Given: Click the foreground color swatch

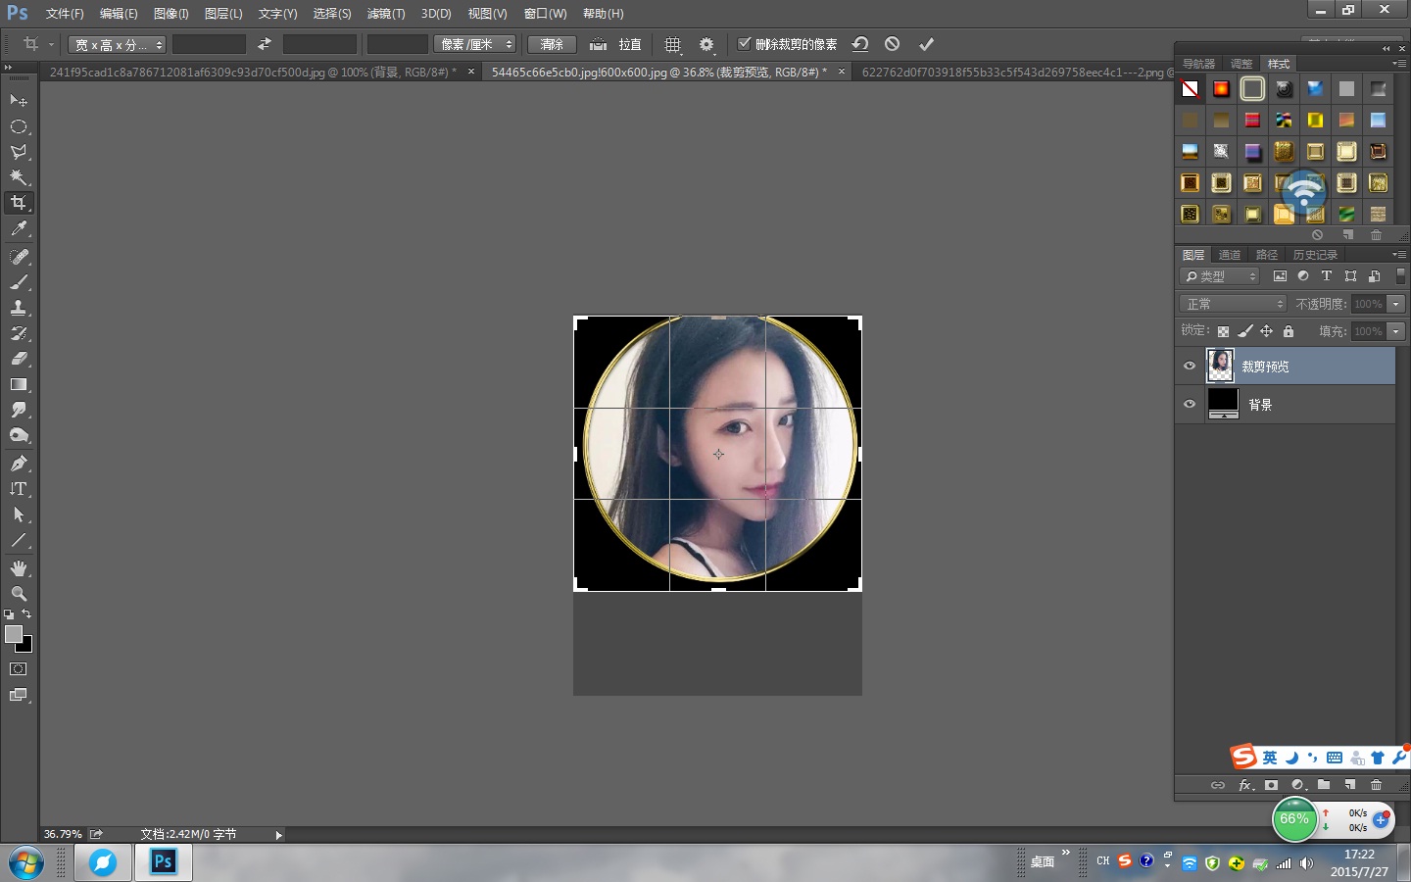Looking at the screenshot, I should [x=14, y=634].
